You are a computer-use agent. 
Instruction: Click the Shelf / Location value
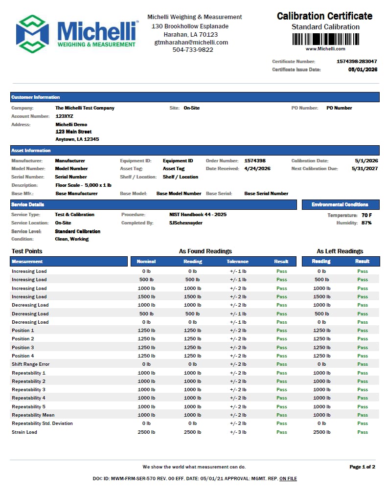[x=181, y=177]
